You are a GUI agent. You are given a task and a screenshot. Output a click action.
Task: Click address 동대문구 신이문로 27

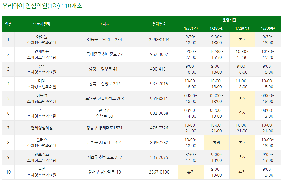click(104, 54)
